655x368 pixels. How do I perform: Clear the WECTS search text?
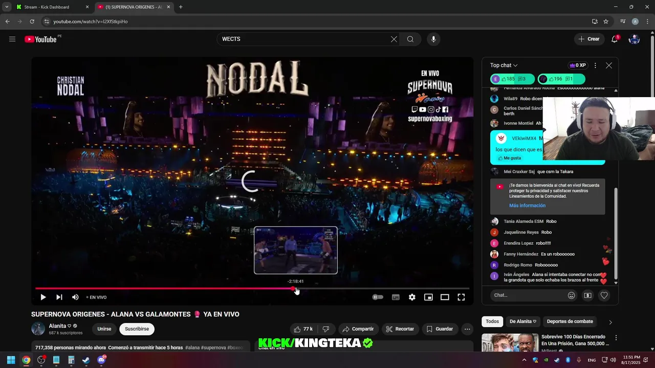click(394, 39)
